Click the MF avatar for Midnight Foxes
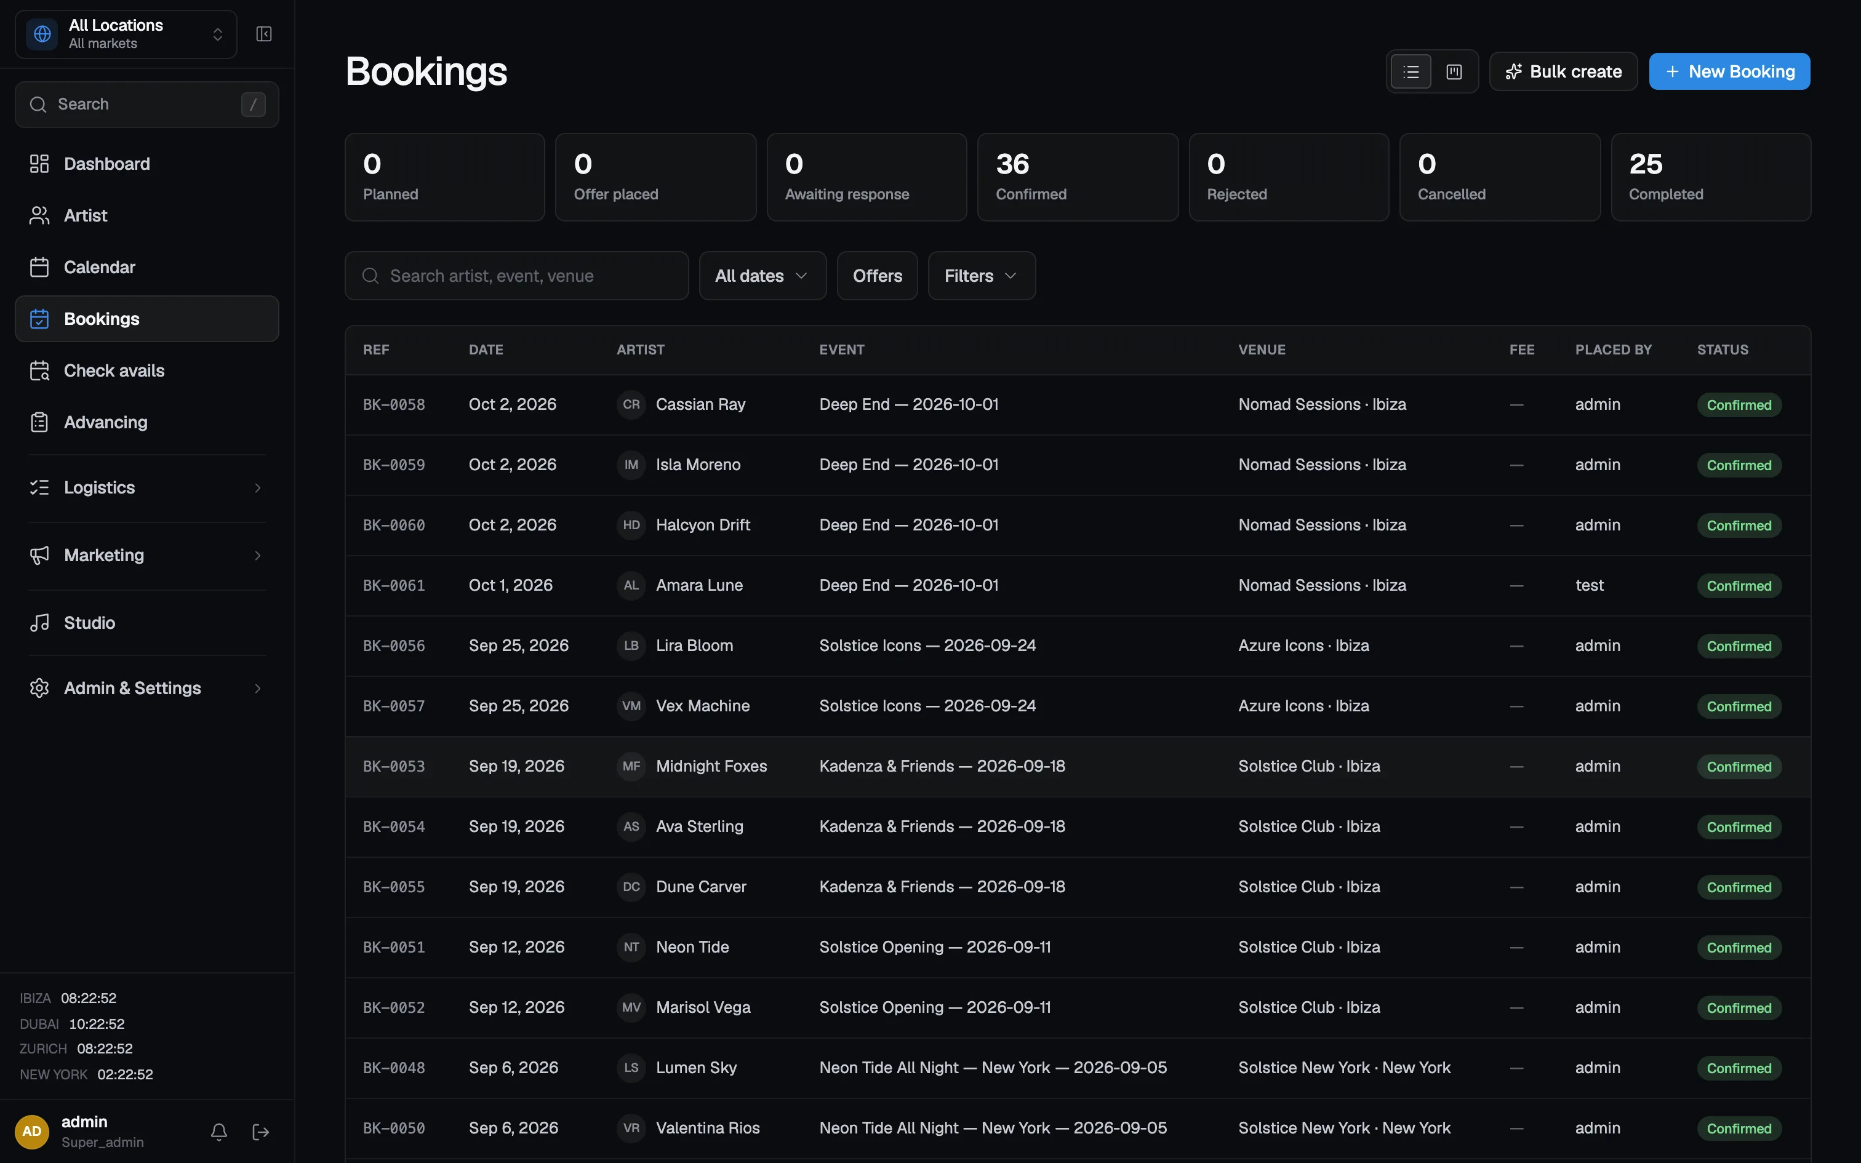This screenshot has height=1163, width=1861. tap(631, 766)
